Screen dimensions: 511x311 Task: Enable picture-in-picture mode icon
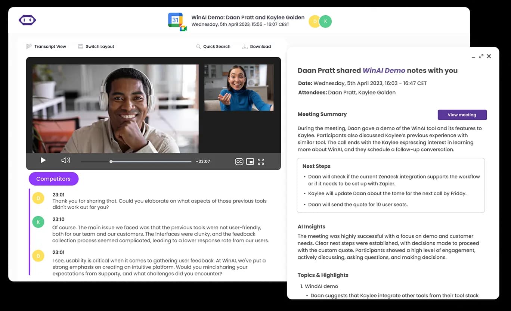point(250,162)
